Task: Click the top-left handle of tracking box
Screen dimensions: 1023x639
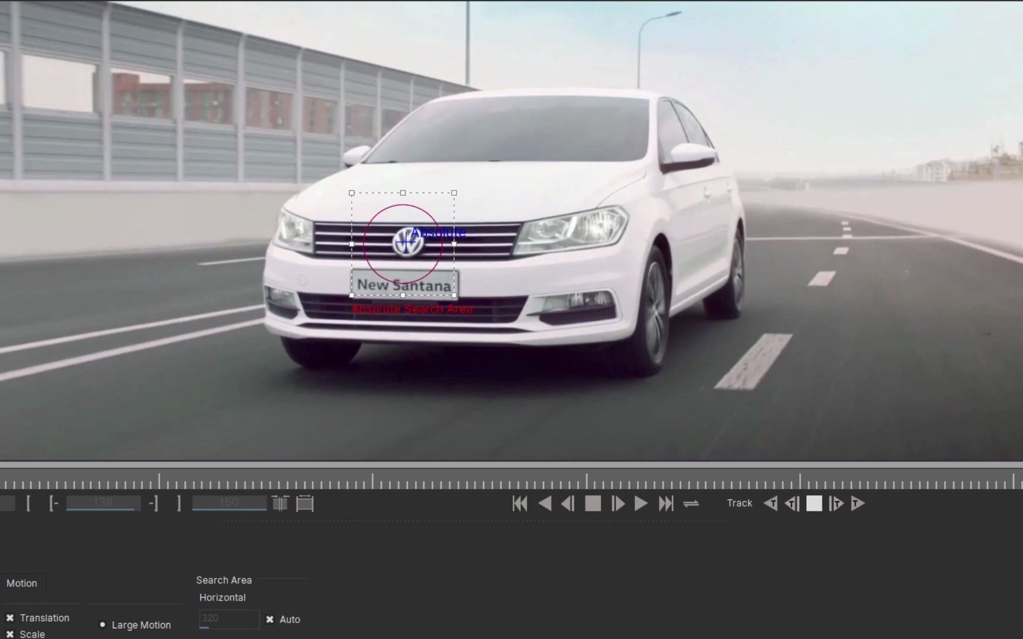Action: pyautogui.click(x=352, y=193)
